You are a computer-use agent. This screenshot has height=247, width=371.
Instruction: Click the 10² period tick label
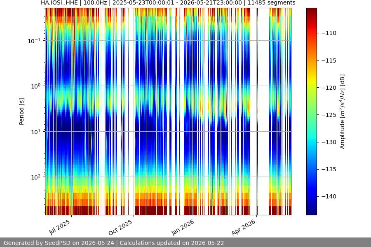click(x=36, y=177)
